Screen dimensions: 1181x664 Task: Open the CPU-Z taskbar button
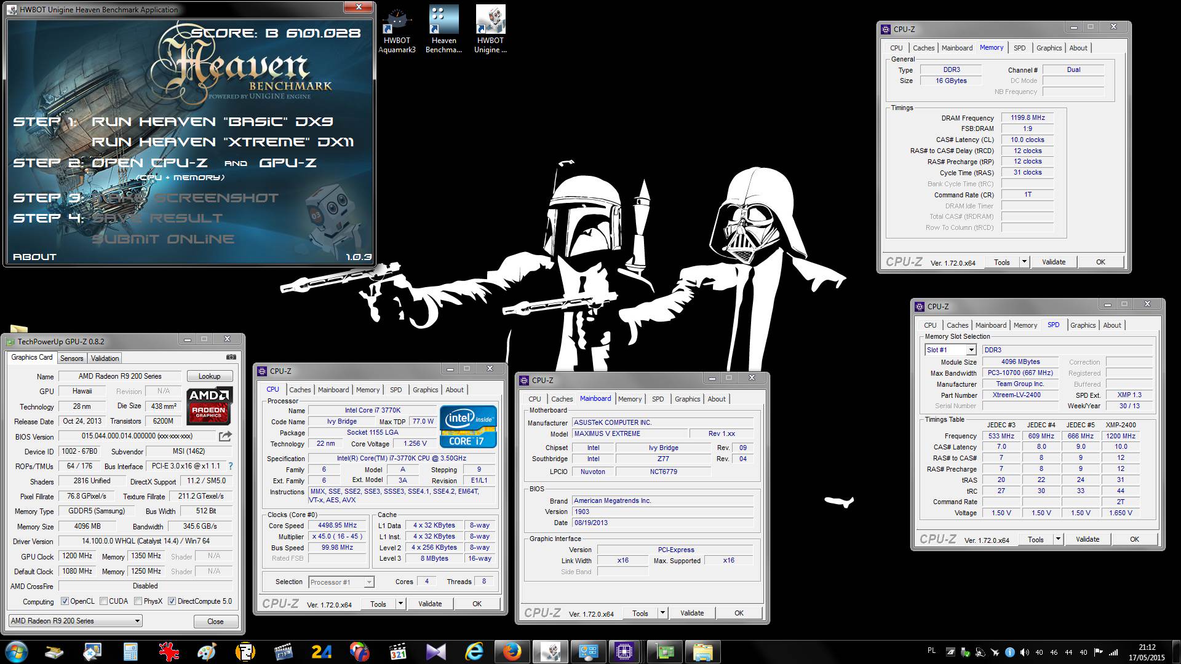624,652
